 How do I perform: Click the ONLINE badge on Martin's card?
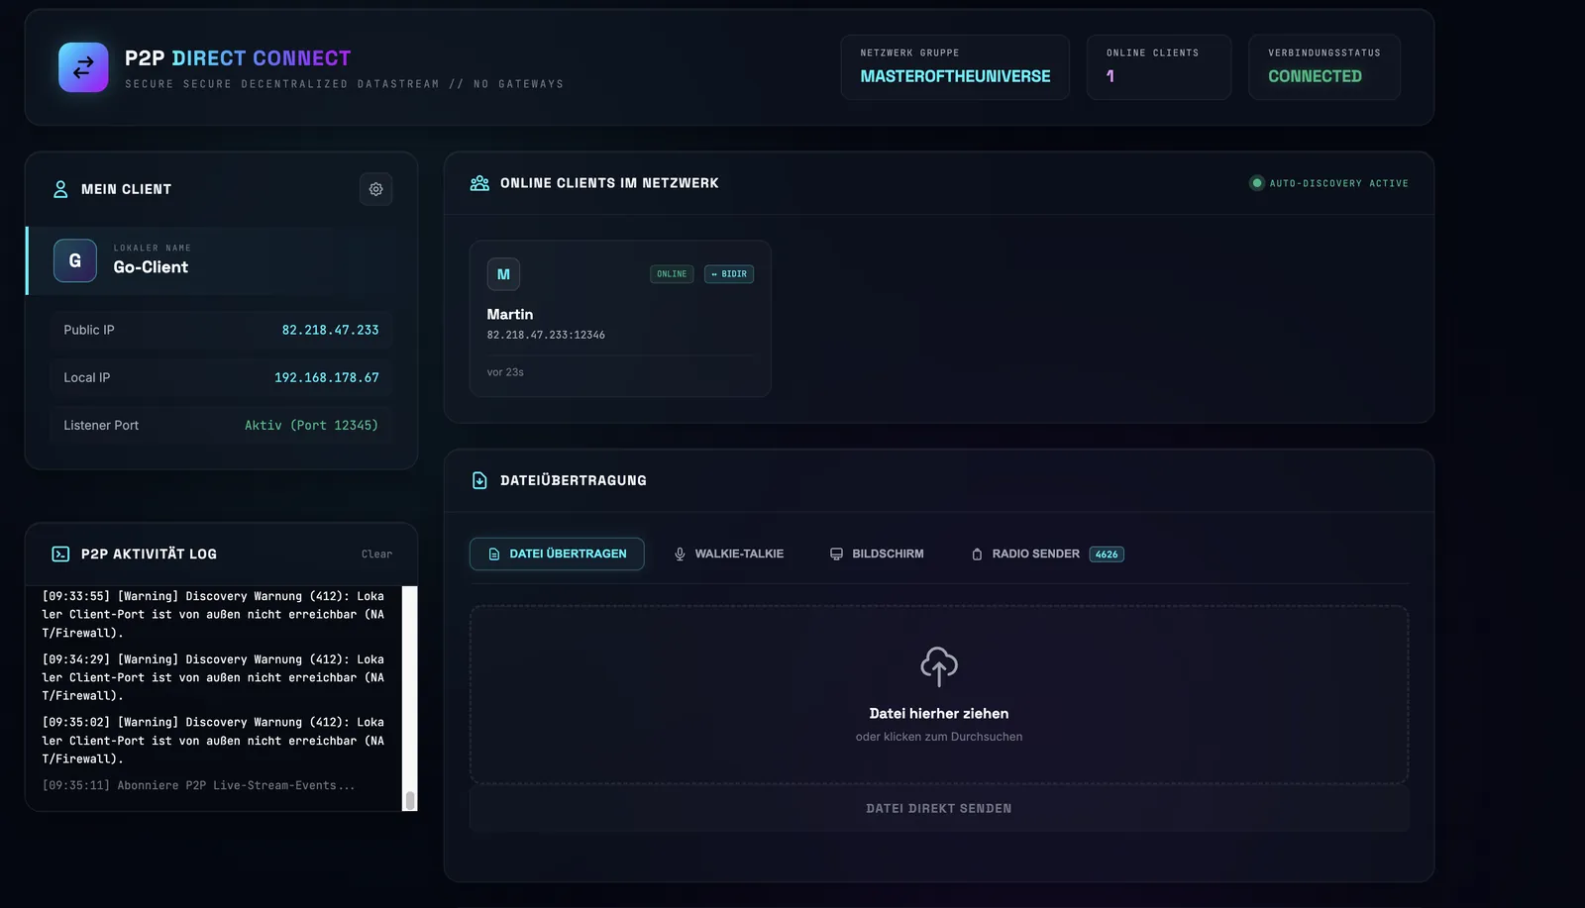(672, 274)
